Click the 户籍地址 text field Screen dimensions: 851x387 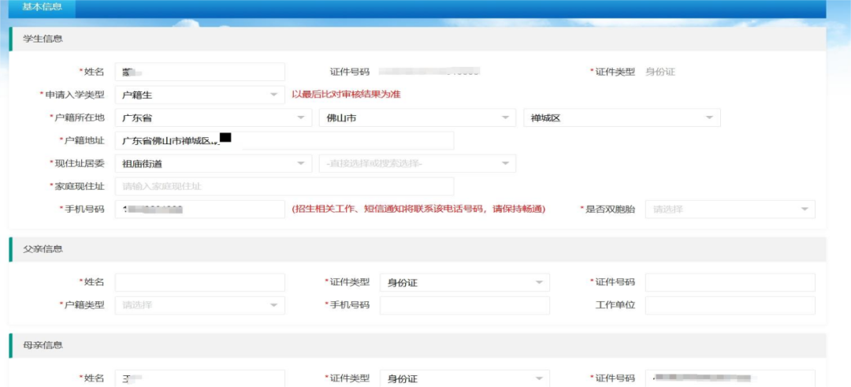(x=284, y=140)
